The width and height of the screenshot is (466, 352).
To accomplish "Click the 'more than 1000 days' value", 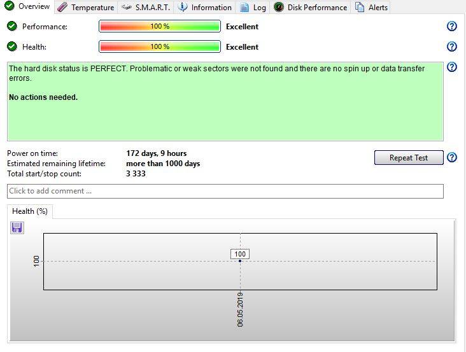I will point(163,164).
